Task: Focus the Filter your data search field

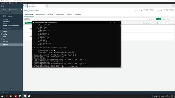Action: [12, 29]
